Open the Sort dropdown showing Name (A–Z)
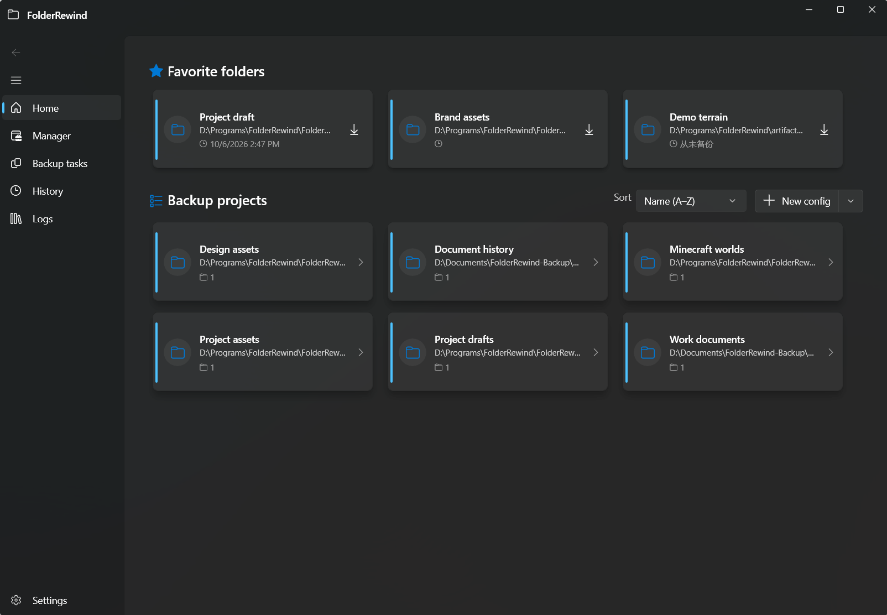Image resolution: width=887 pixels, height=615 pixels. point(691,201)
